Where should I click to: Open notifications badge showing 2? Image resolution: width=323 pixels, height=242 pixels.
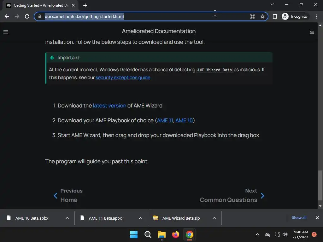coord(314,234)
